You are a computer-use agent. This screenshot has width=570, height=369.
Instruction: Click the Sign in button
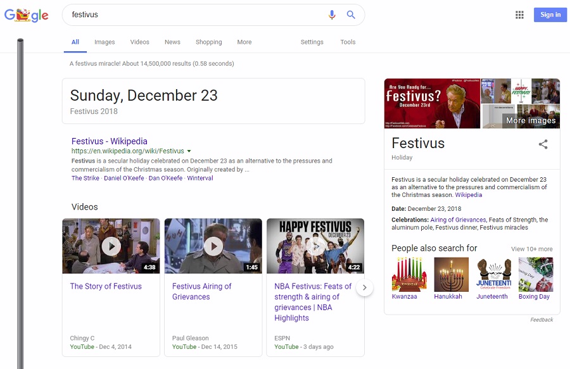(550, 15)
